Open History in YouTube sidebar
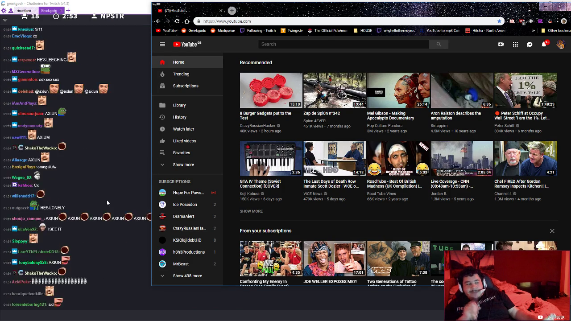This screenshot has height=321, width=571. pos(187,117)
